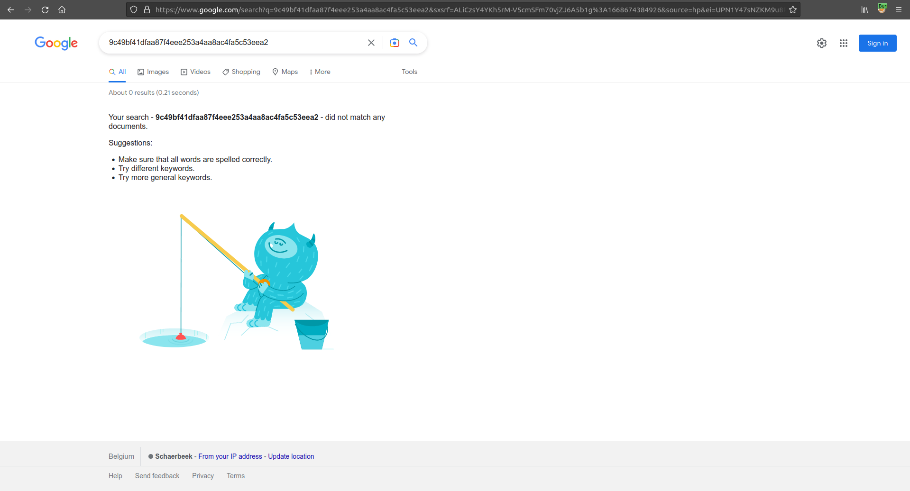Viewport: 910px width, 491px height.
Task: Click 'About 0 results' stats text
Action: pyautogui.click(x=154, y=92)
